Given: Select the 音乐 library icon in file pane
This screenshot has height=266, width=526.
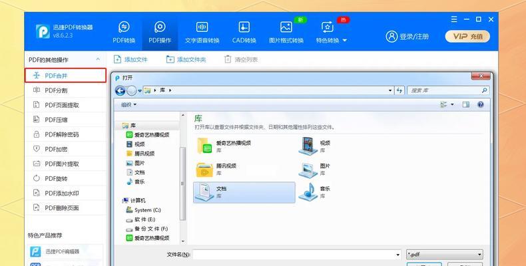Looking at the screenshot, I should (x=308, y=192).
